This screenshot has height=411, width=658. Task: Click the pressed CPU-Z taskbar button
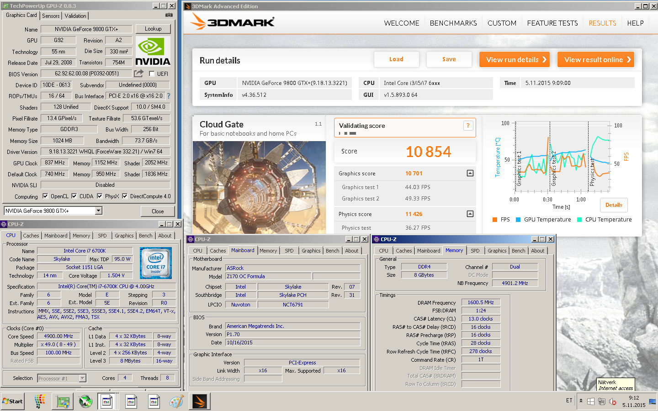pyautogui.click(x=106, y=401)
